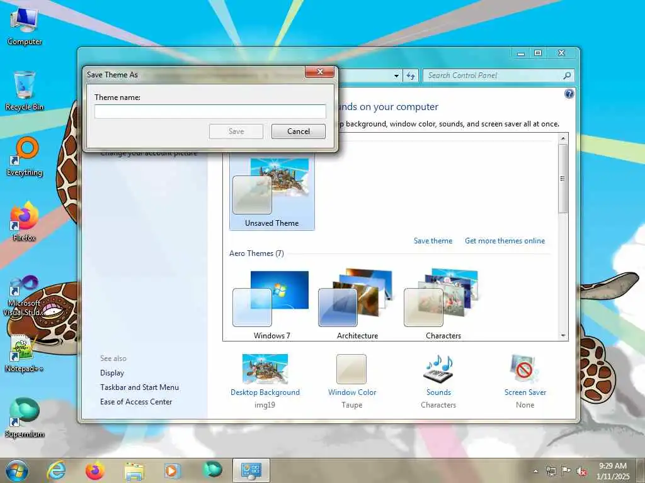Click the themes list scrollbar thumb
The width and height of the screenshot is (645, 483).
pyautogui.click(x=563, y=178)
